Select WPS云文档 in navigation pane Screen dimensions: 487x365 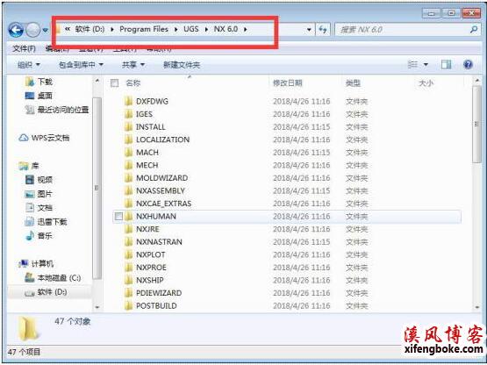click(44, 138)
